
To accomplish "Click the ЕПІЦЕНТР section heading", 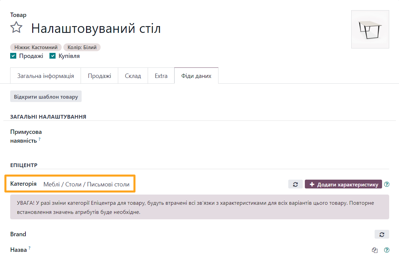I will click(x=24, y=165).
